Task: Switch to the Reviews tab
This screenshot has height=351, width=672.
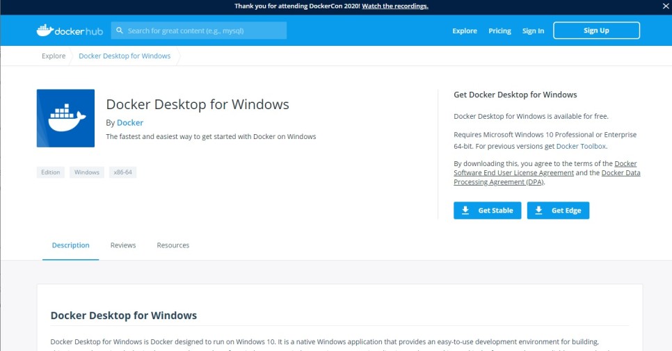Action: point(123,245)
